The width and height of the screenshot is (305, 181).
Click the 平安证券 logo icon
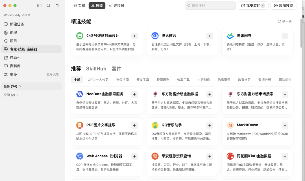tap(155, 156)
